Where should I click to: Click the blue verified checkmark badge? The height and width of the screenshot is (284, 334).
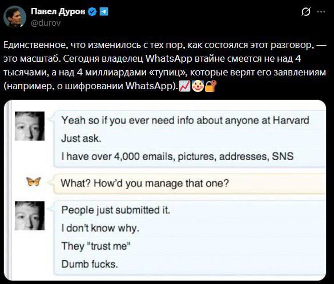pos(92,12)
